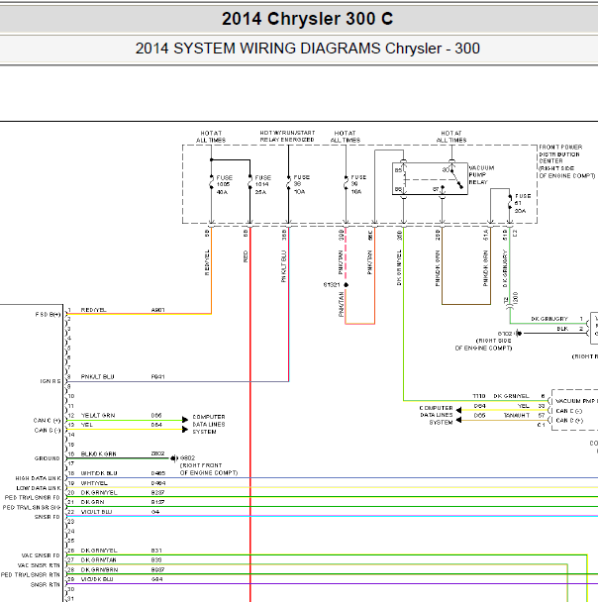Click 'HOT W/RUN/START RELAY ENERGIZED' label
The image size is (598, 602).
(x=287, y=137)
